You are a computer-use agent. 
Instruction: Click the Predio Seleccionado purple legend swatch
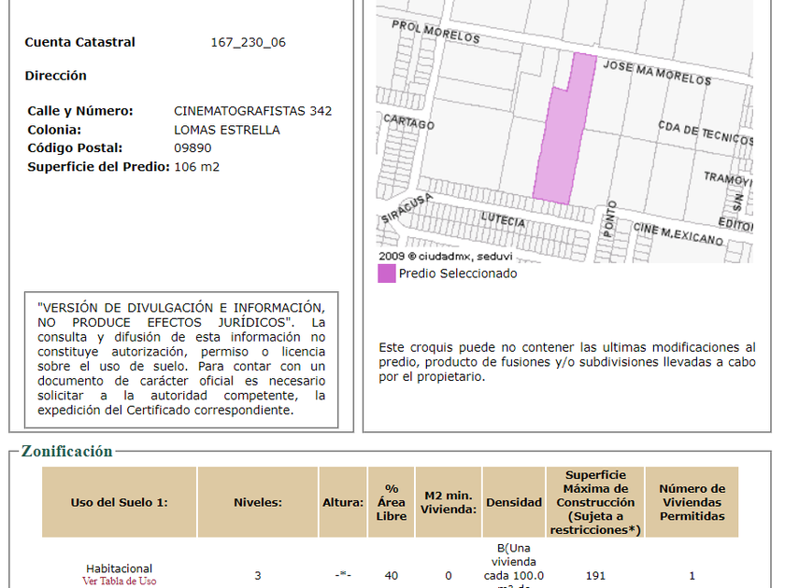pyautogui.click(x=386, y=273)
